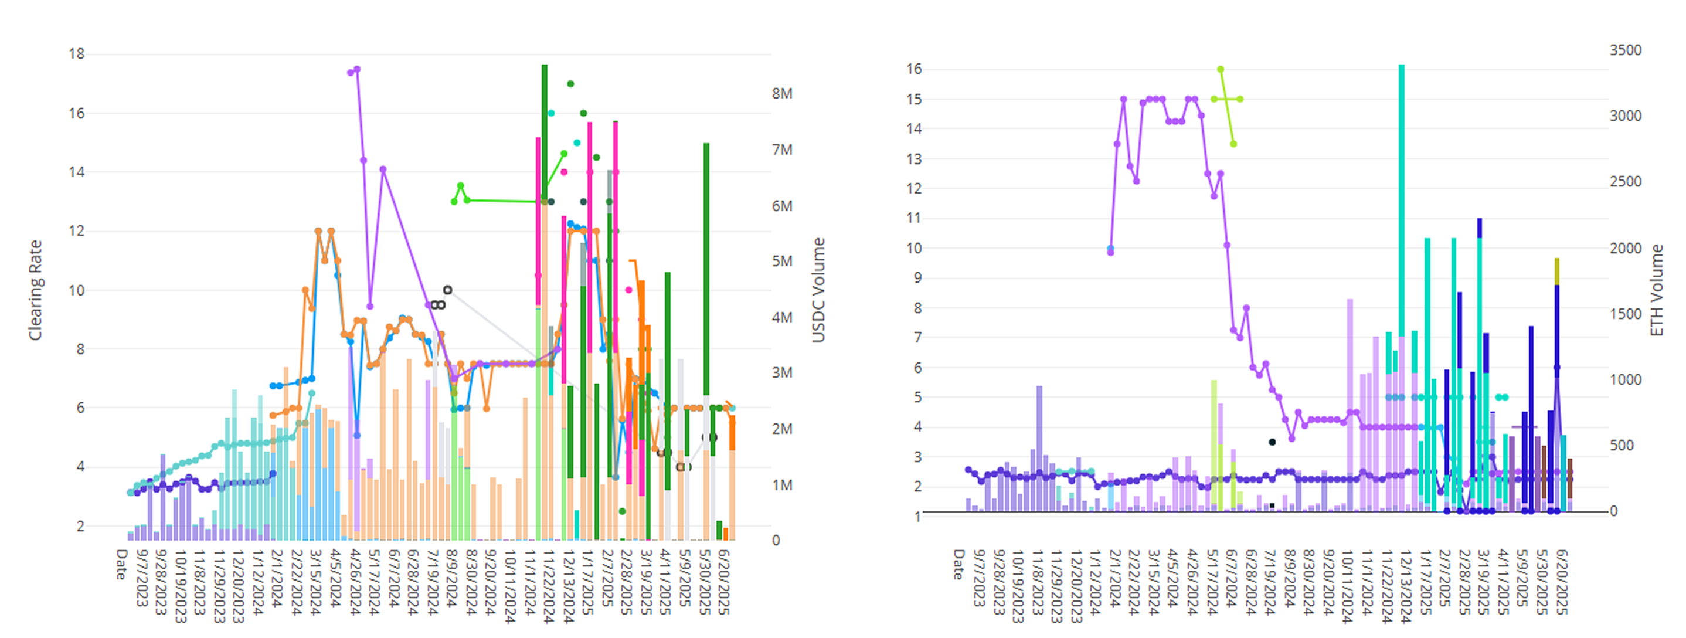Click the 'ETH Volume' axis title
The image size is (1686, 638).
coord(1657,290)
